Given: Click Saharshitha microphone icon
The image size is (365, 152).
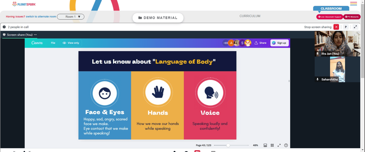Looking at the screenshot, I should pyautogui.click(x=318, y=79).
